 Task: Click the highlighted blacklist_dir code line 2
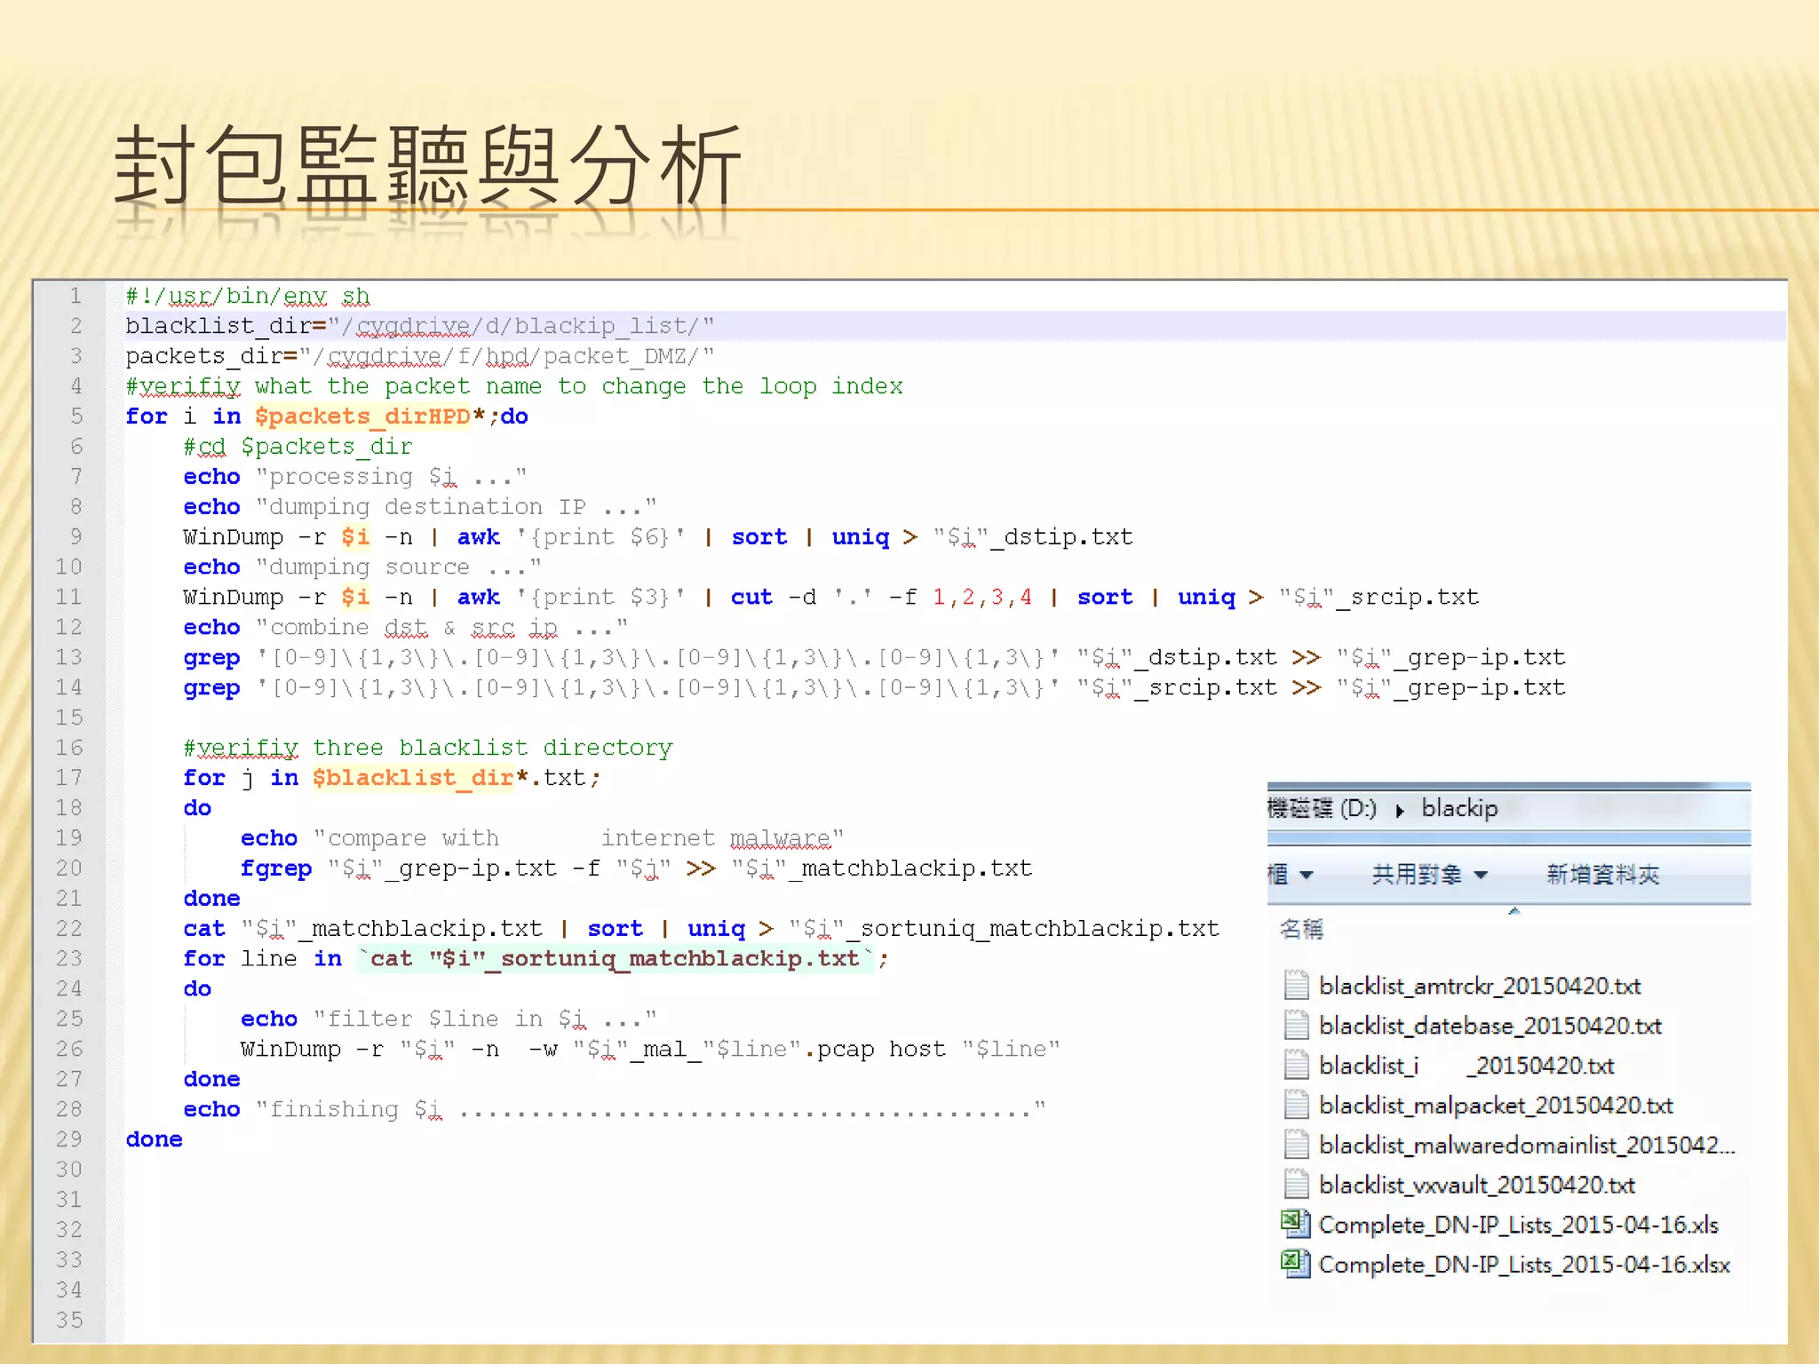[x=419, y=326]
